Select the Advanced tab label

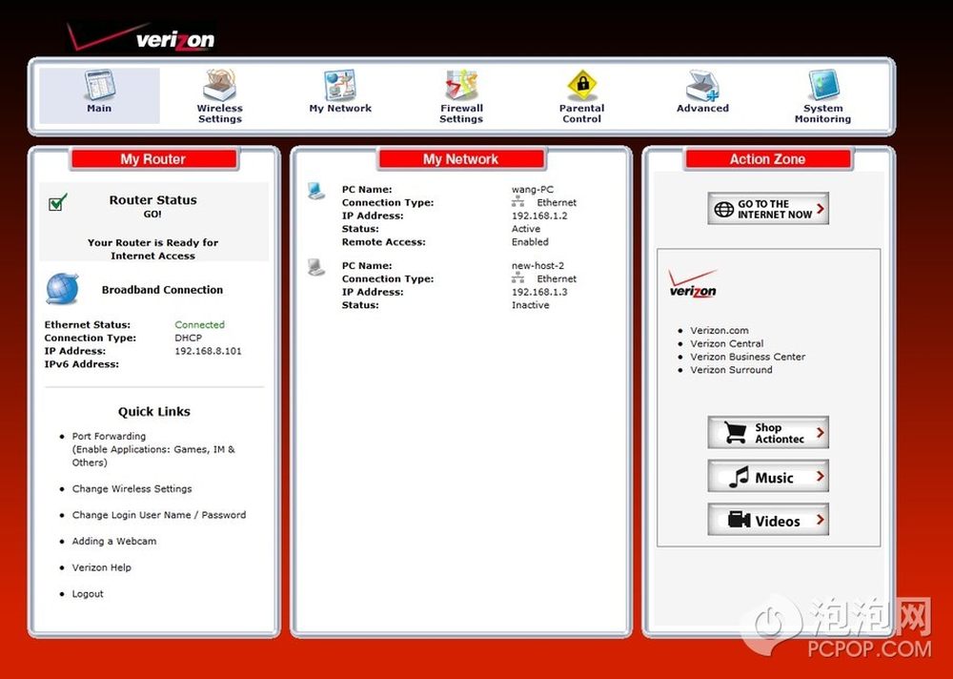pos(702,109)
